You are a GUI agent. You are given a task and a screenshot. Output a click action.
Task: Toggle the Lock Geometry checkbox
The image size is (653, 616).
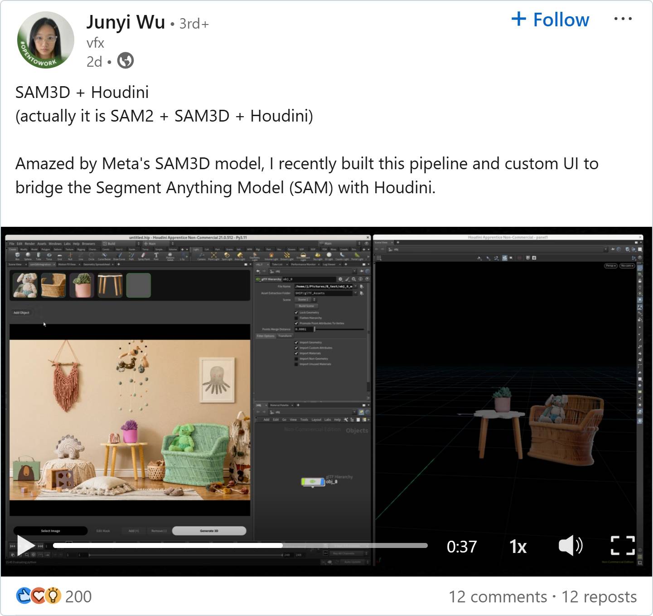point(296,313)
